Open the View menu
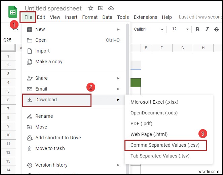 pos(55,17)
